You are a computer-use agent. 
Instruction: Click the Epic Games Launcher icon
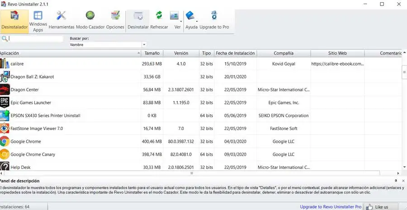(x=5, y=103)
